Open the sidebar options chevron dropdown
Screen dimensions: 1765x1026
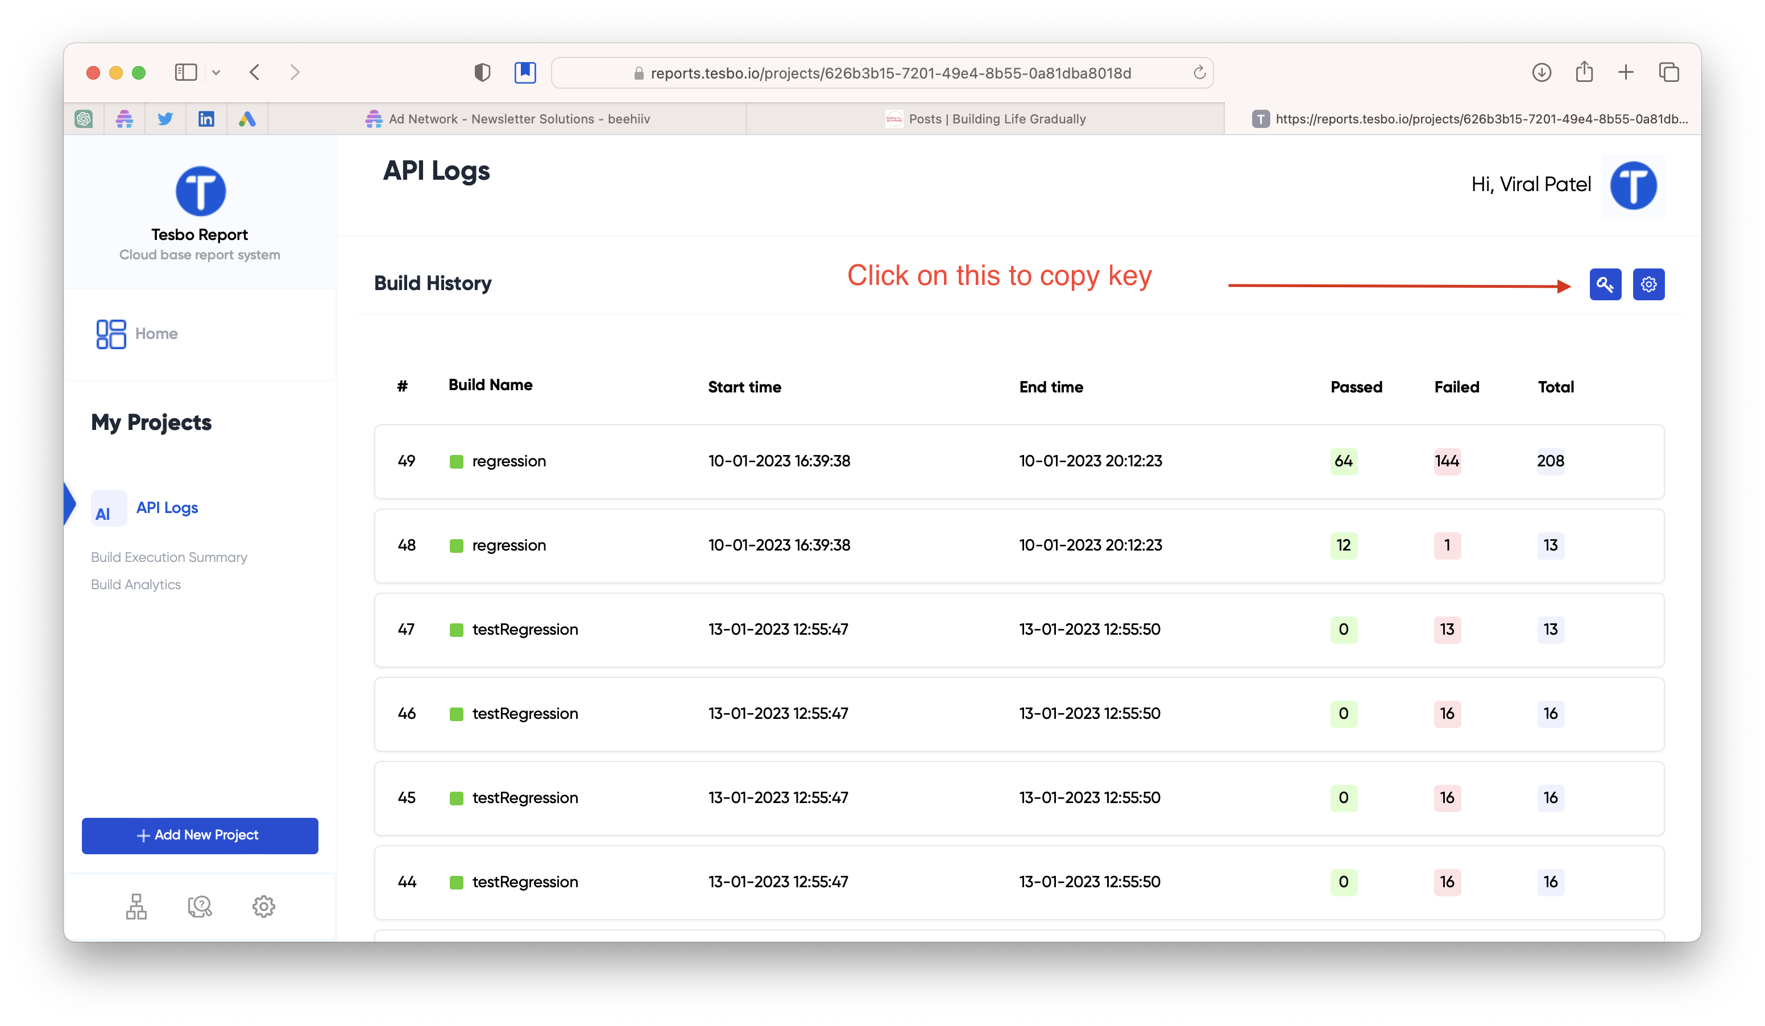pyautogui.click(x=217, y=72)
